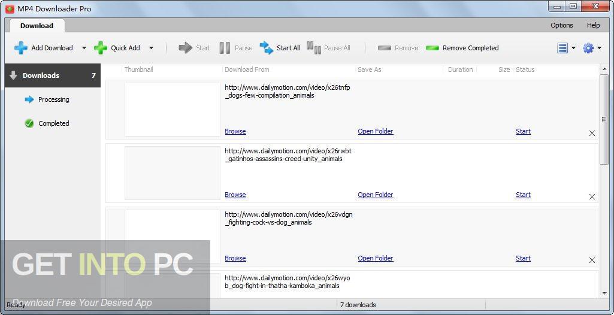Click the Size column header

click(504, 69)
